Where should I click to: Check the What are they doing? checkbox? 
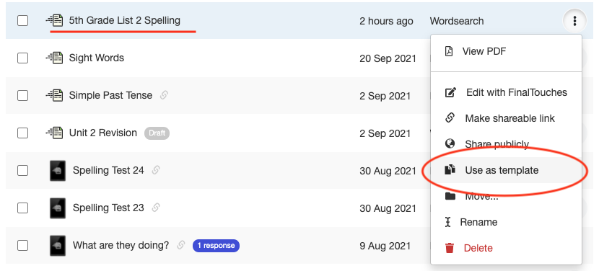[23, 246]
